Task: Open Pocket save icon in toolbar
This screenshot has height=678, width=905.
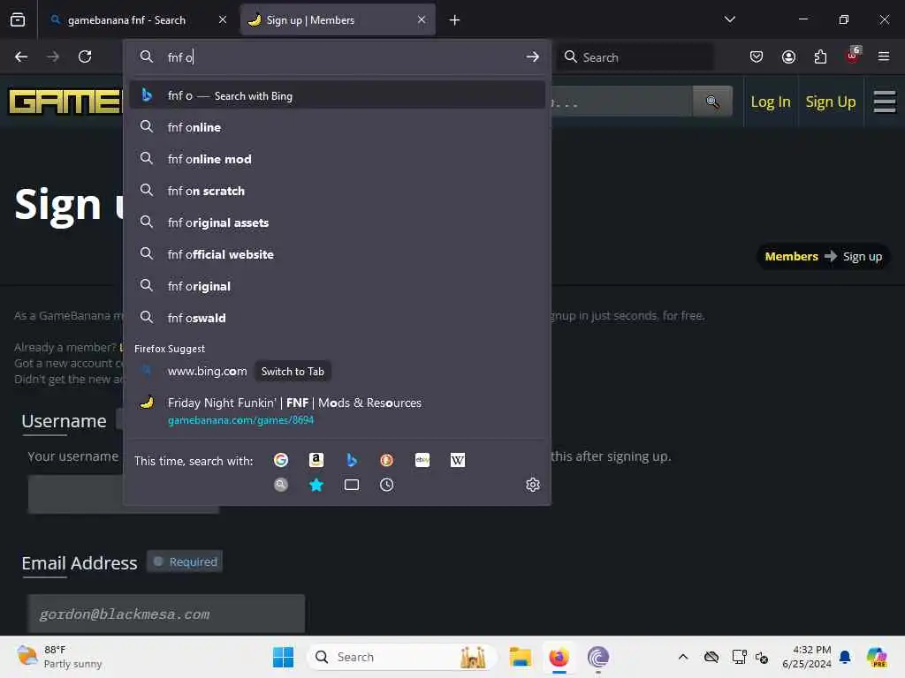Action: pos(757,56)
